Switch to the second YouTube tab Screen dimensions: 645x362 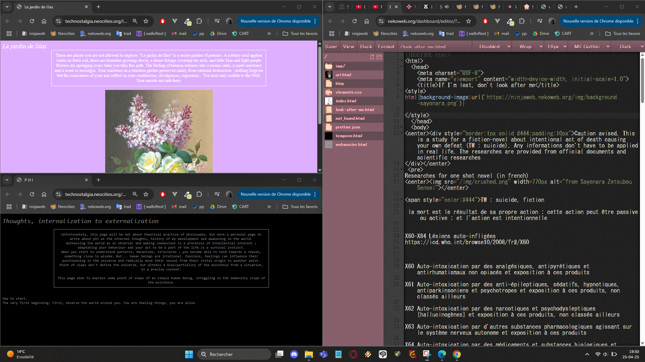coord(377,7)
